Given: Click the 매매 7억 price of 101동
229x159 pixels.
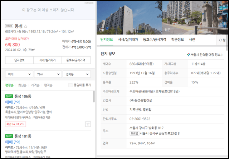Looking at the screenshot, I should (x=13, y=142).
